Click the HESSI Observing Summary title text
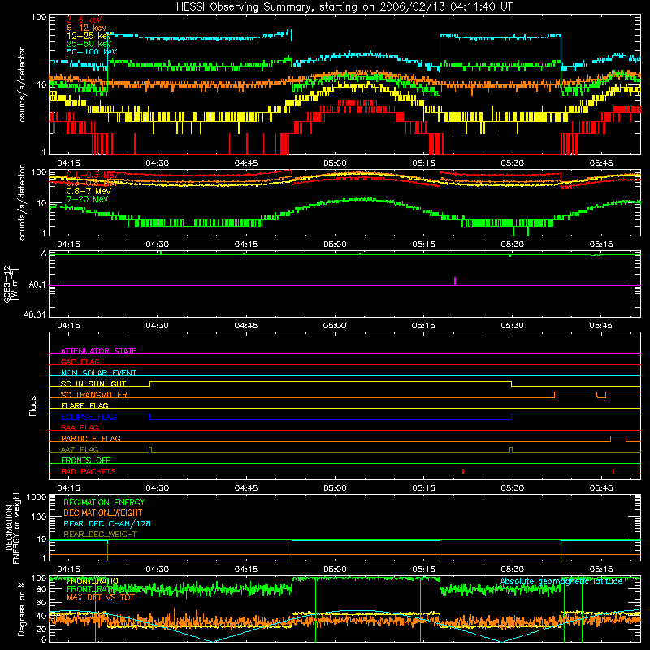 (x=344, y=6)
